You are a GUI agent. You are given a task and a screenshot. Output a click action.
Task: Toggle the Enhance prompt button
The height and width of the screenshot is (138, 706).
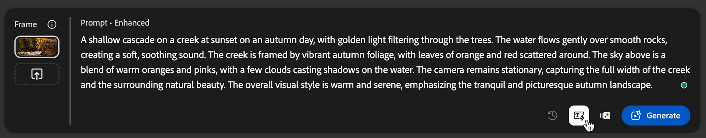(579, 116)
